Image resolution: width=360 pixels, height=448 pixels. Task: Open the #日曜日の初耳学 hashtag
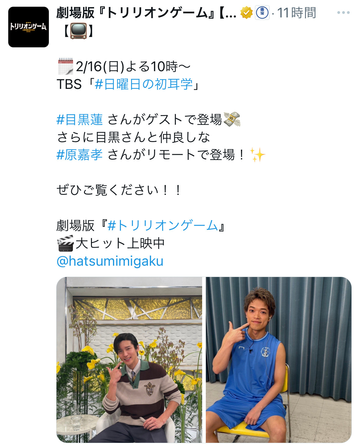coord(144,84)
